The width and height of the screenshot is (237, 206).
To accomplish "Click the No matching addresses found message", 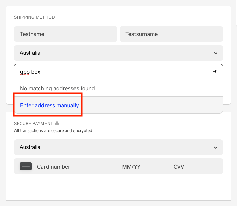I will (x=58, y=88).
